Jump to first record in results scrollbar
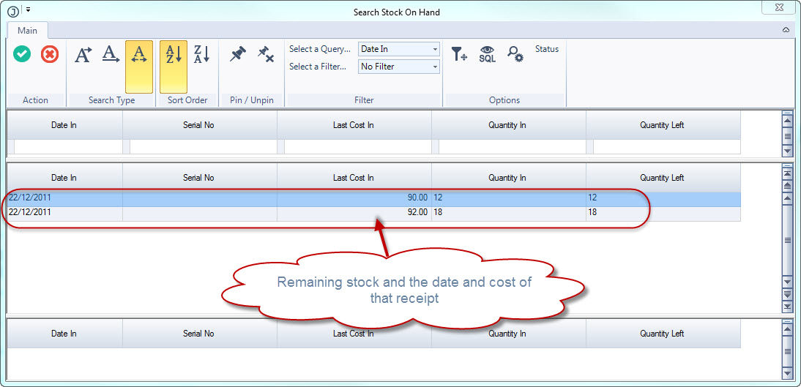The height and width of the screenshot is (387, 801). 787,173
